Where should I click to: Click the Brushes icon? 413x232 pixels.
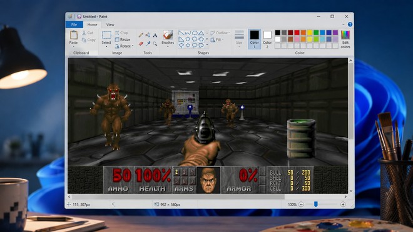[168, 35]
